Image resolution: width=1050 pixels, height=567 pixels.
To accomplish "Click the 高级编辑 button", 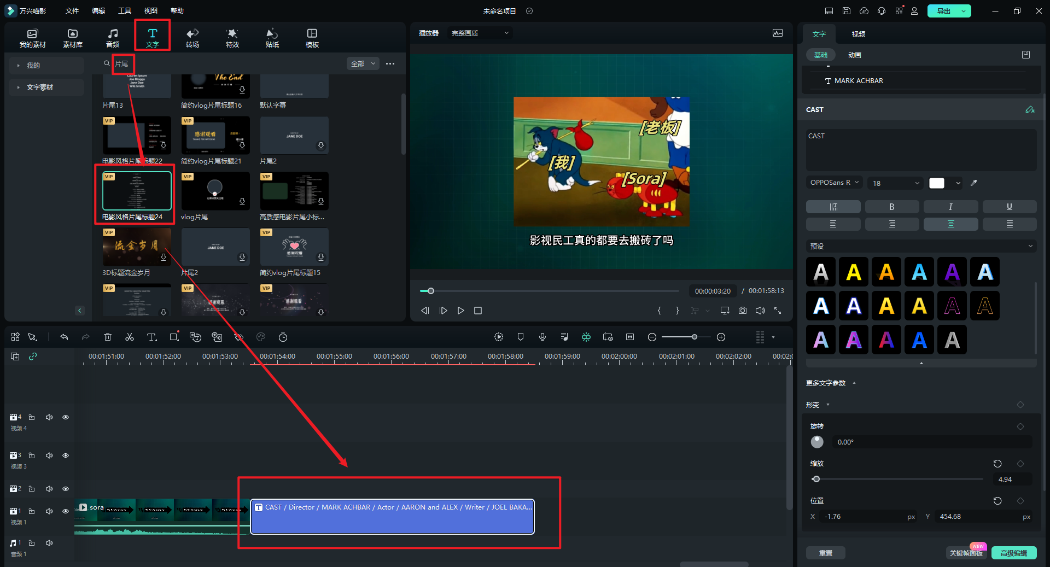I will pos(1013,553).
